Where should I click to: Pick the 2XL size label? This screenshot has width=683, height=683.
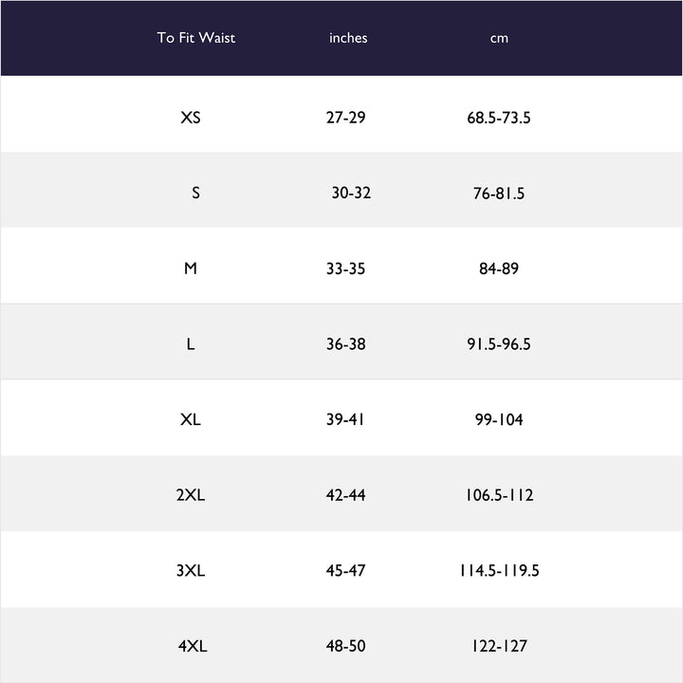tap(191, 495)
